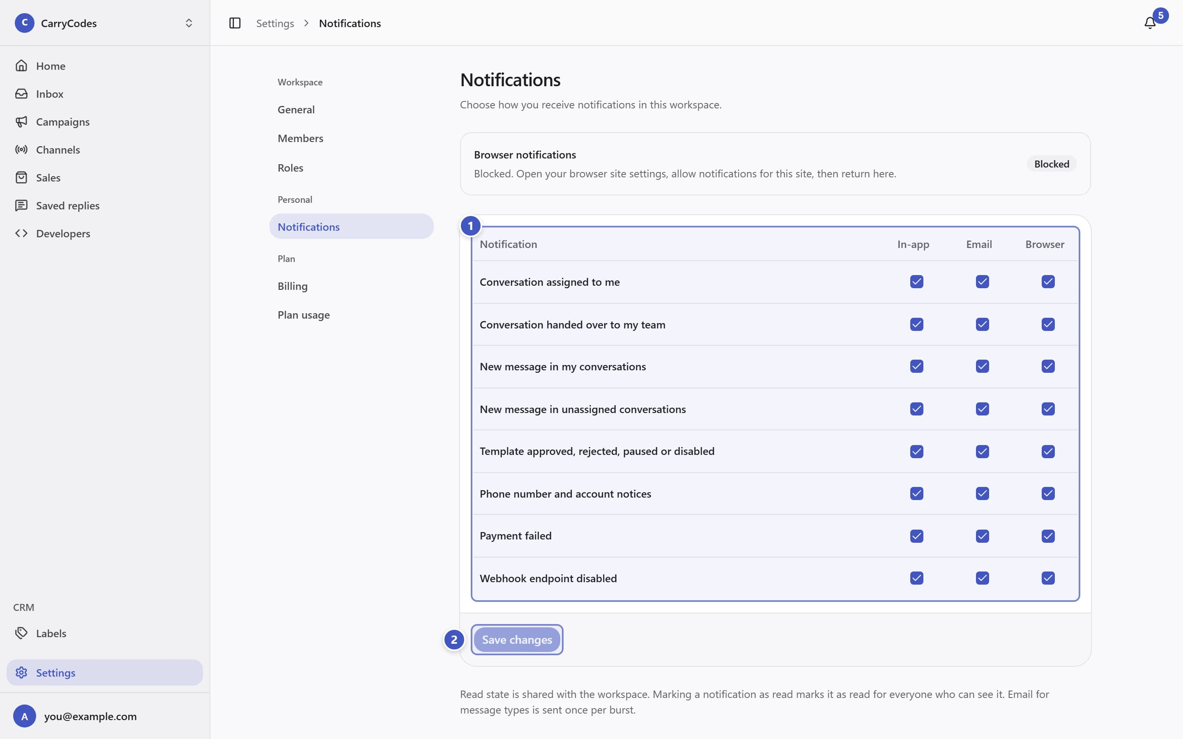Image resolution: width=1183 pixels, height=739 pixels.
Task: Open the Saved replies message icon
Action: point(21,205)
